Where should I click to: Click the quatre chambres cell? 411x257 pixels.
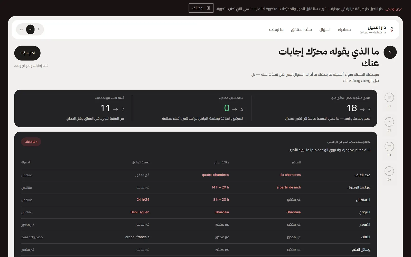click(215, 175)
